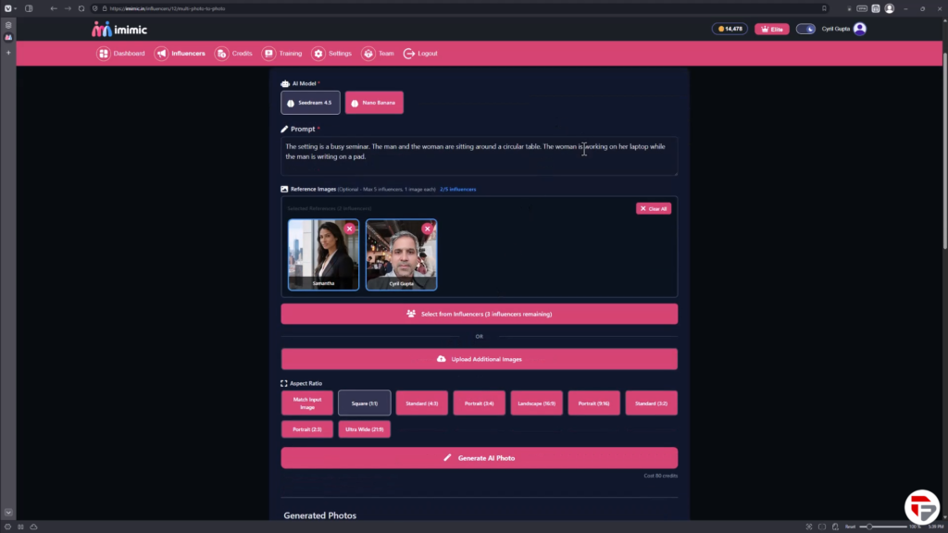This screenshot has height=533, width=948.
Task: Click the Dashboard icon in navigation
Action: point(104,54)
